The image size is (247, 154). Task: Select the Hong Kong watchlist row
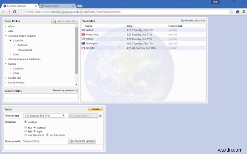click(143, 34)
